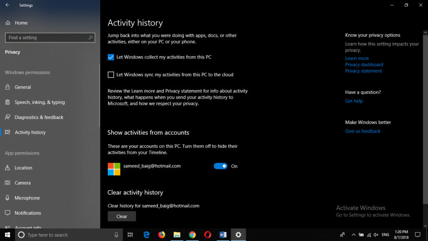The image size is (428, 241).
Task: Launch Opera from the taskbar
Action: pyautogui.click(x=207, y=235)
